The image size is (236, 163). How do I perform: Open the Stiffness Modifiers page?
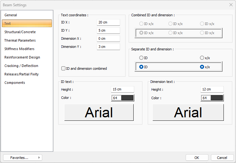pos(19,49)
